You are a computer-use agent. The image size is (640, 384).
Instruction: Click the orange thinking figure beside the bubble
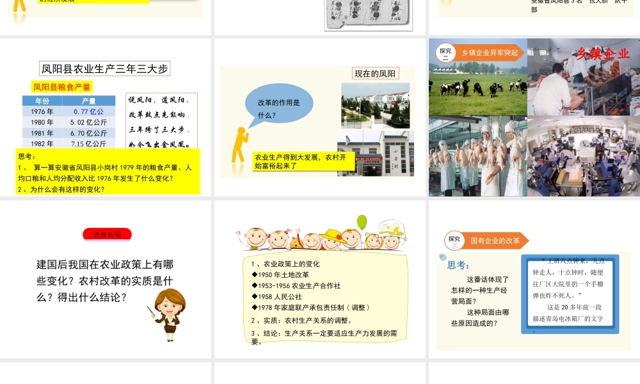click(x=239, y=146)
